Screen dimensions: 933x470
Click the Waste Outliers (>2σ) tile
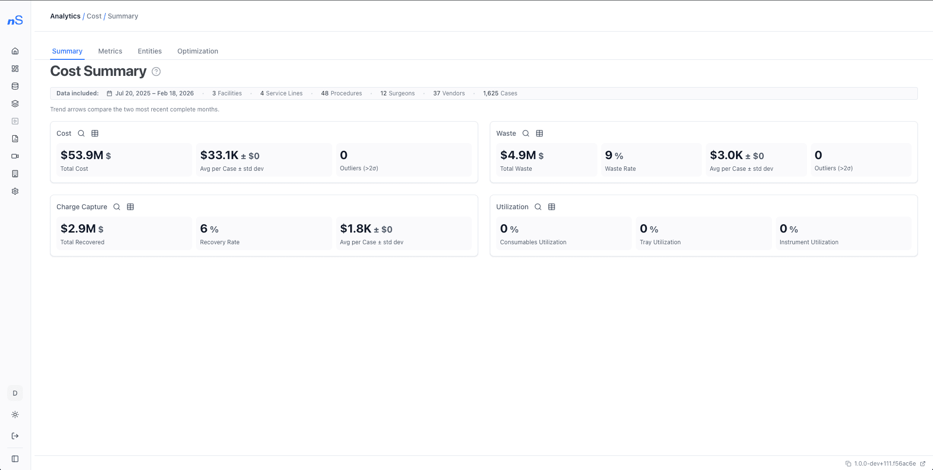point(861,160)
